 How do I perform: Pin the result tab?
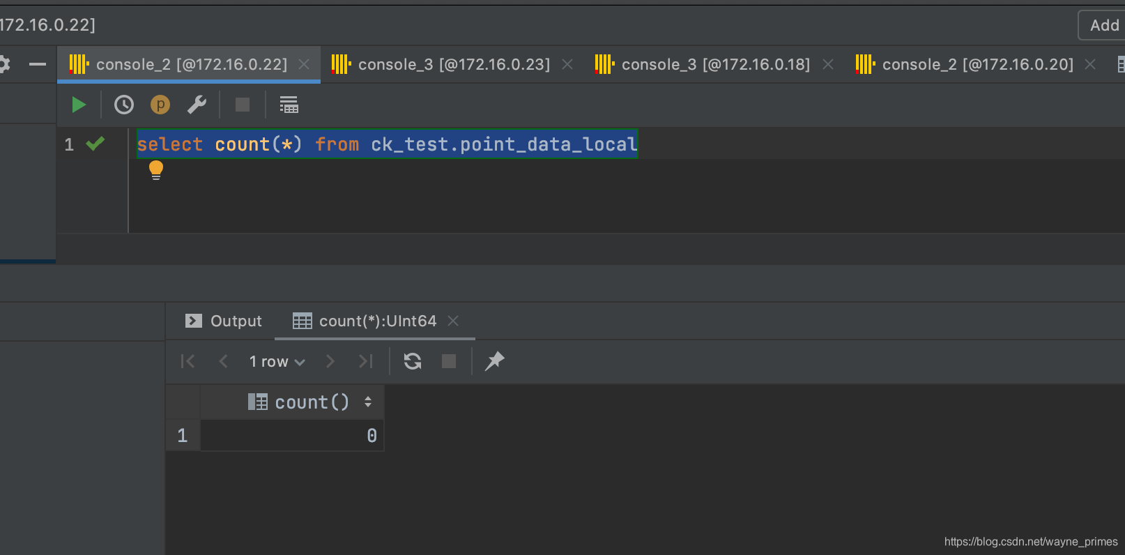494,361
